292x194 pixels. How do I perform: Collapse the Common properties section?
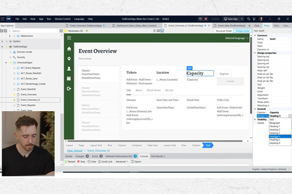click(255, 35)
